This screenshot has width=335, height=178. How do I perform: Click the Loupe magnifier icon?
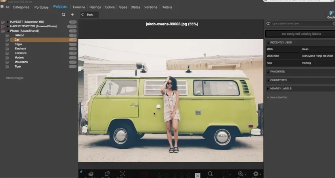210,174
